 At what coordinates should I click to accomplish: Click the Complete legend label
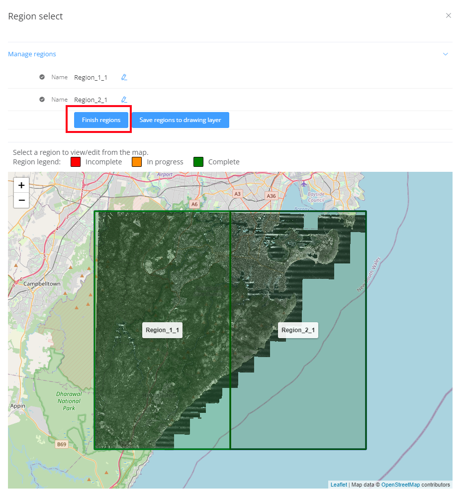click(x=224, y=162)
